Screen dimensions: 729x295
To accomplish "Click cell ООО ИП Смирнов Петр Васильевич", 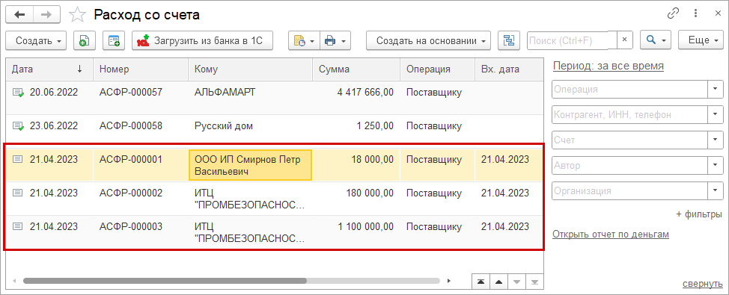I will click(251, 164).
